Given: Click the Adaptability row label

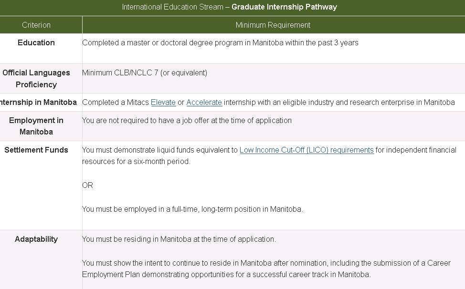Looking at the screenshot, I should (x=36, y=239).
